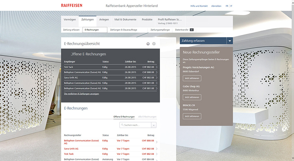Open the Anlegen tab
This screenshot has height=161, width=294.
tap(104, 20)
